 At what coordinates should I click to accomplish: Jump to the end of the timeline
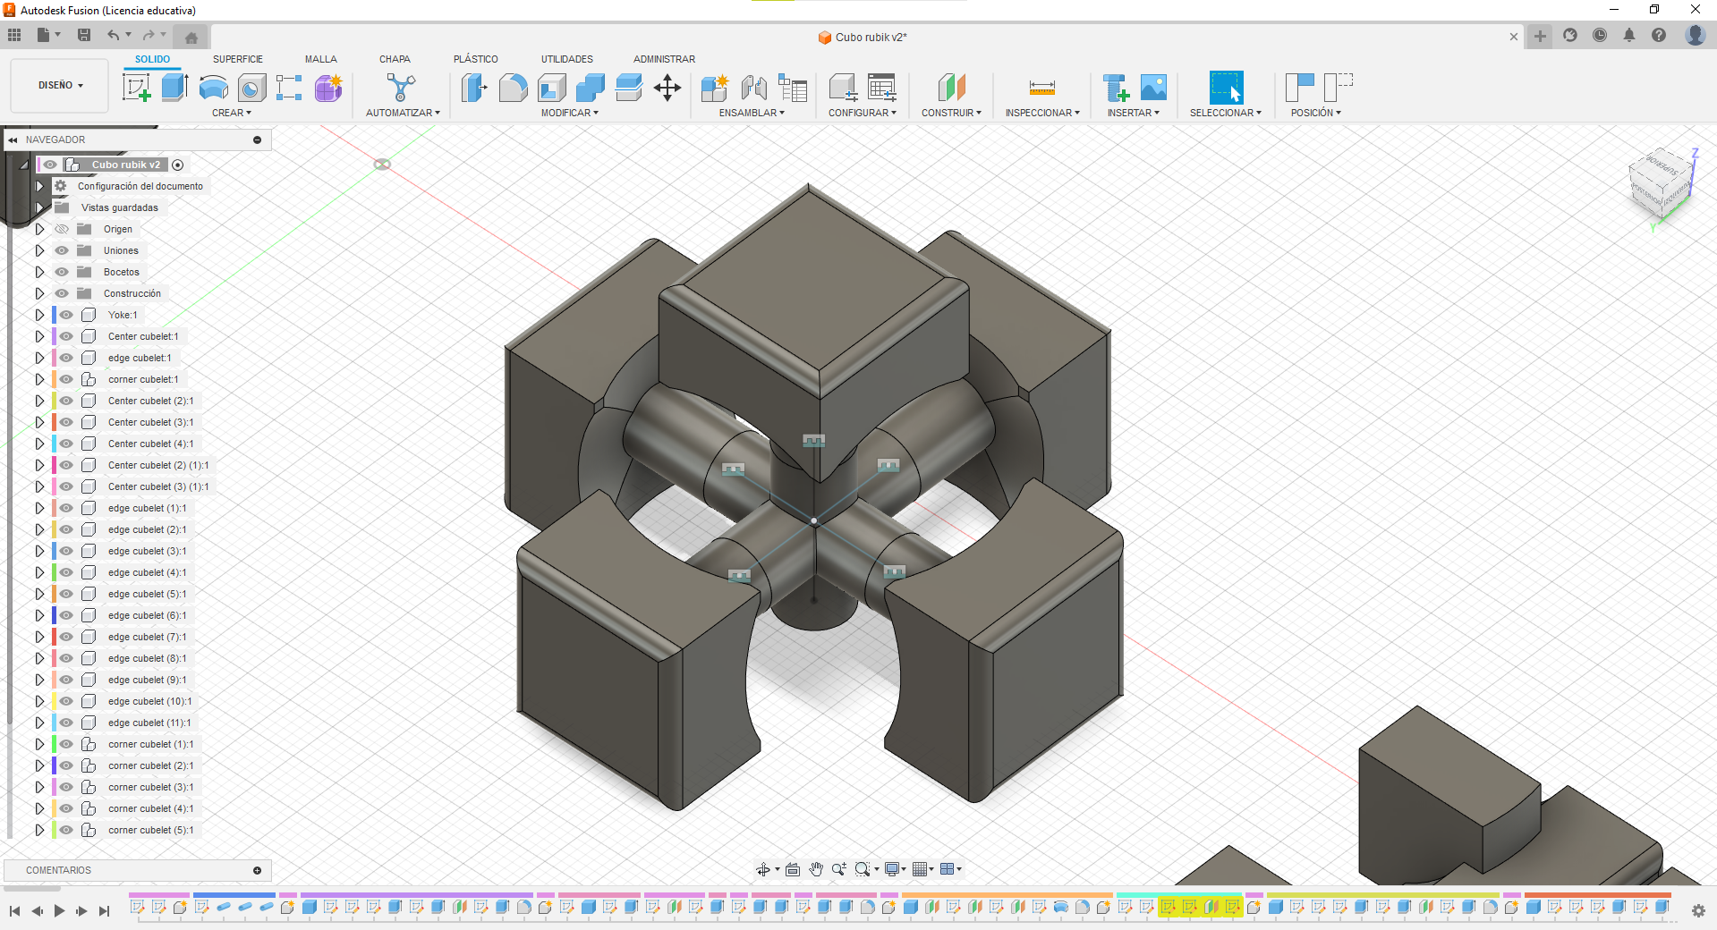(x=104, y=910)
